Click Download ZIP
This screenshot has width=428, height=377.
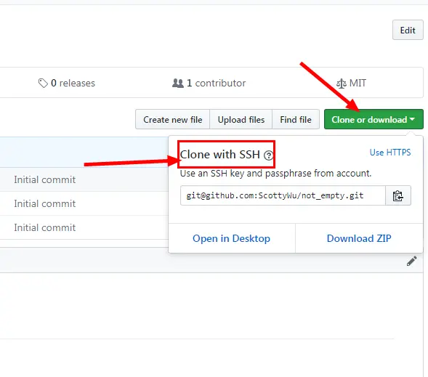pos(359,238)
